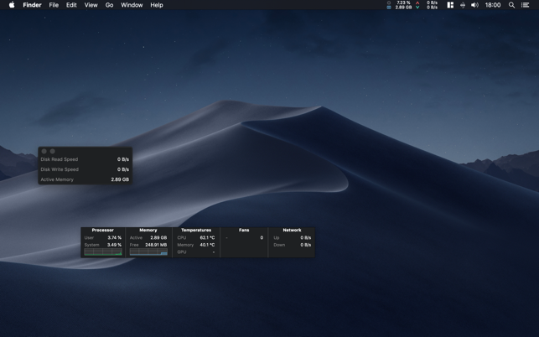This screenshot has height=337, width=539.
Task: Click the arrows status icon beside the volume
Action: pos(463,5)
